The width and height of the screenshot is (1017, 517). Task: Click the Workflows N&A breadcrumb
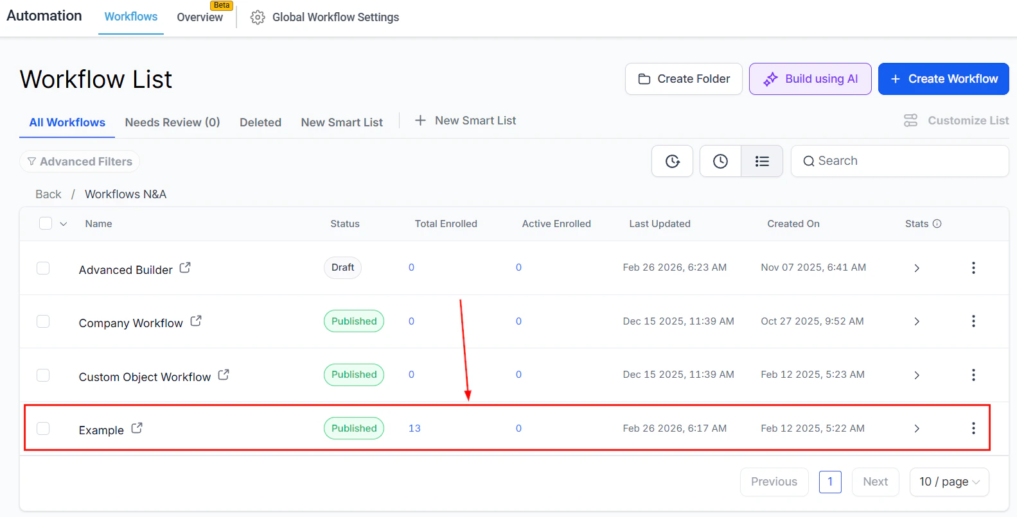125,194
